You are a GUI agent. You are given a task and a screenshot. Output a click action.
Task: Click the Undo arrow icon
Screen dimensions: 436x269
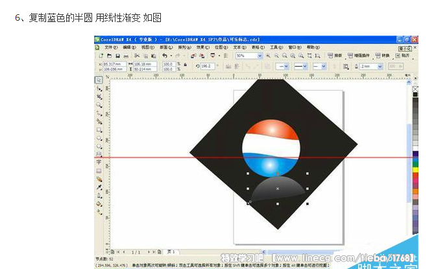[x=165, y=56]
